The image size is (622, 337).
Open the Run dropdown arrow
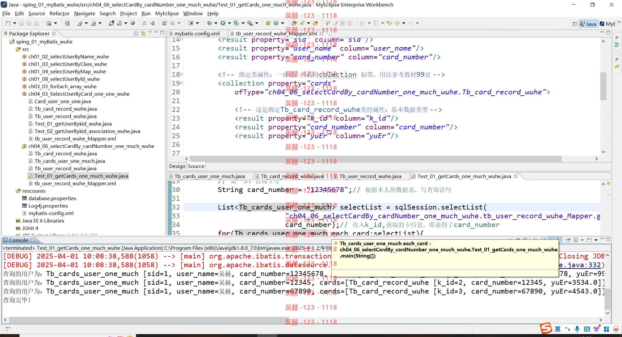pos(229,23)
